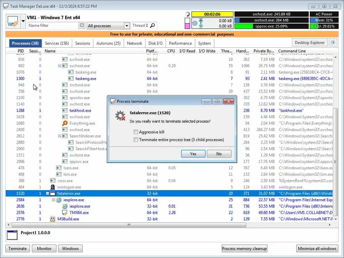Sort by PID column header
The height and width of the screenshot is (258, 344).
pos(20,51)
